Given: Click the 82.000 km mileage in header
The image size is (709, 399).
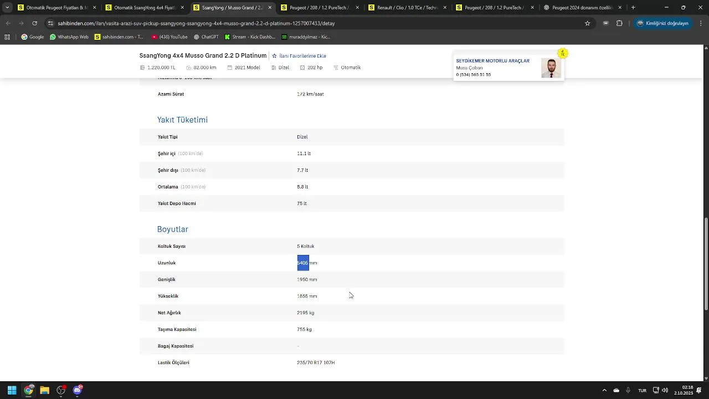Looking at the screenshot, I should pyautogui.click(x=205, y=68).
